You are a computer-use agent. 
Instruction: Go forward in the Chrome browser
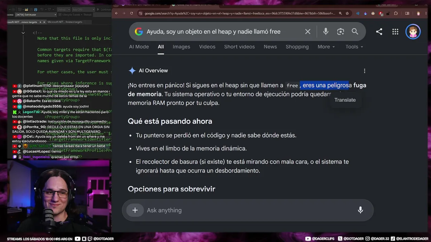coord(124,13)
